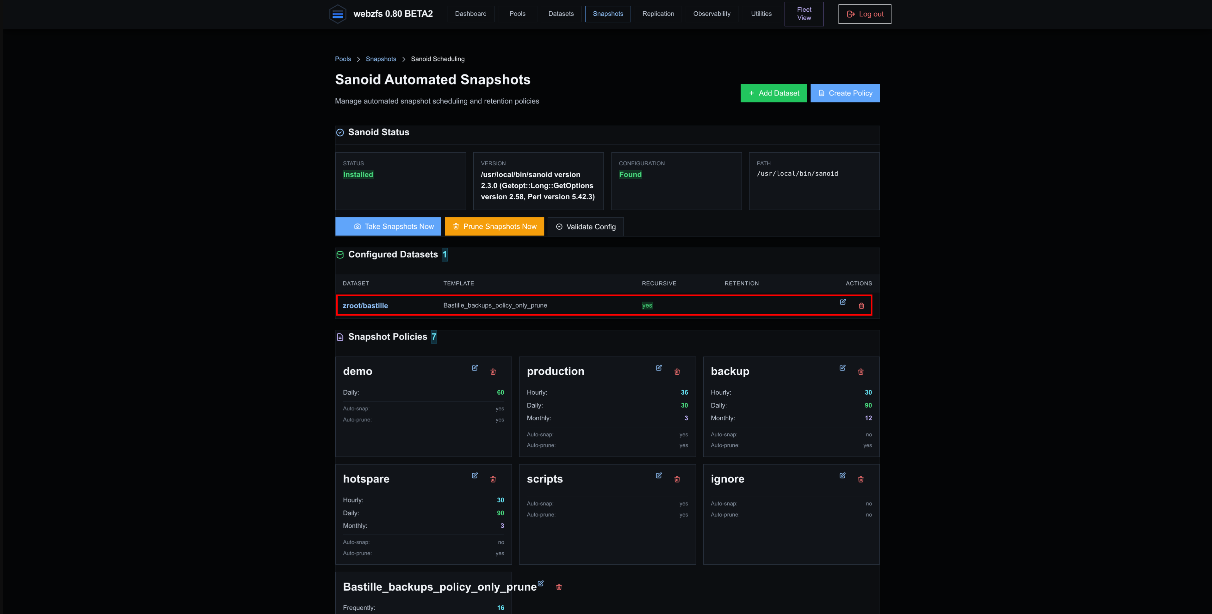The width and height of the screenshot is (1212, 614).
Task: Switch to the Observability tab
Action: 712,14
